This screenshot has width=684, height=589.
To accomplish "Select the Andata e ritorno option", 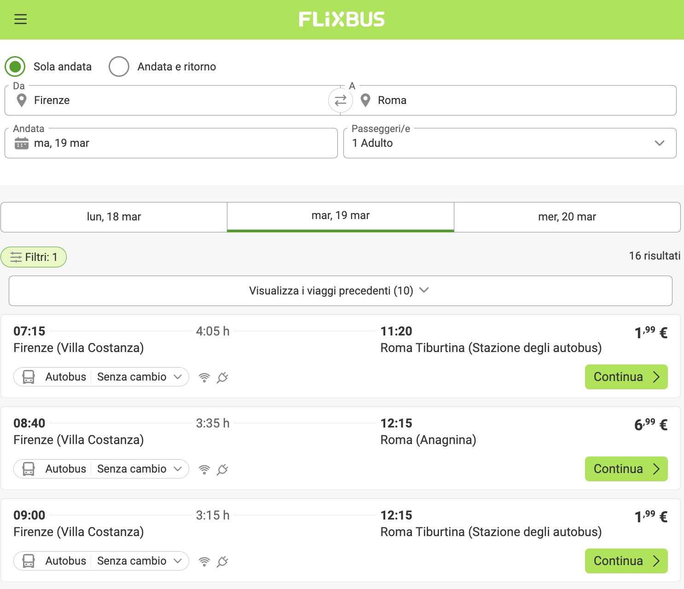I will 119,67.
